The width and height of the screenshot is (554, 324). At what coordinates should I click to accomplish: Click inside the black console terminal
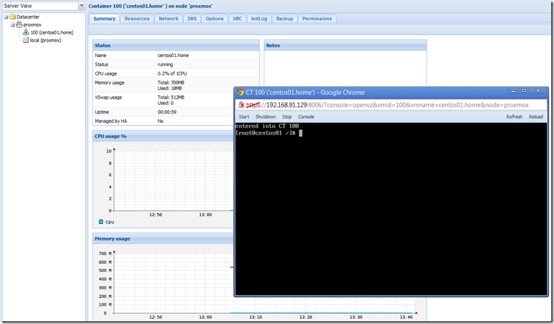coord(390,209)
